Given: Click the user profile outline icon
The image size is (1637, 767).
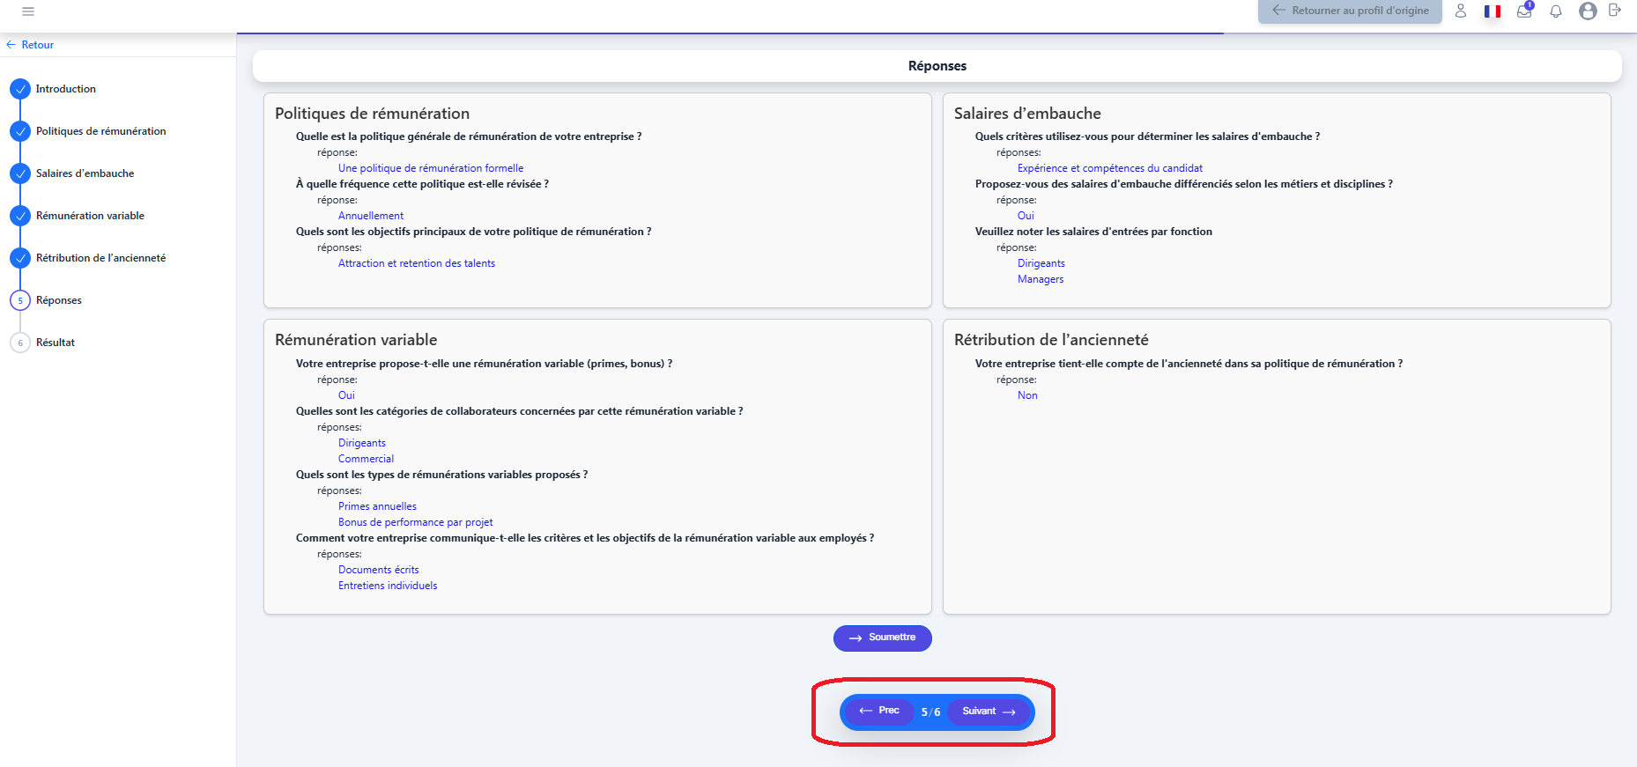Looking at the screenshot, I should tap(1460, 11).
